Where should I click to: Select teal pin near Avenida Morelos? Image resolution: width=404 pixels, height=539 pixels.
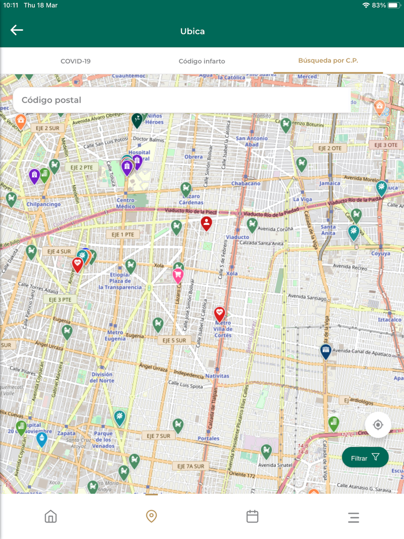(381, 189)
